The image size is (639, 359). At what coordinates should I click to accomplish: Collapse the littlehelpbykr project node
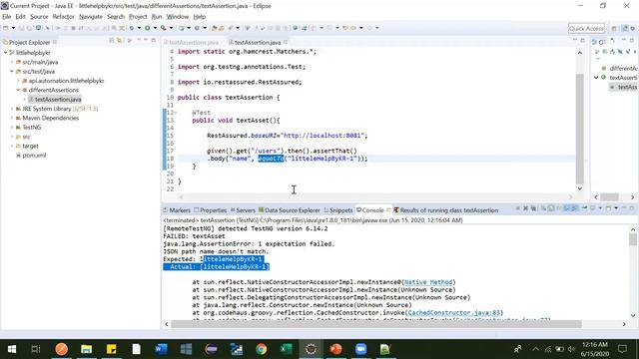6,53
